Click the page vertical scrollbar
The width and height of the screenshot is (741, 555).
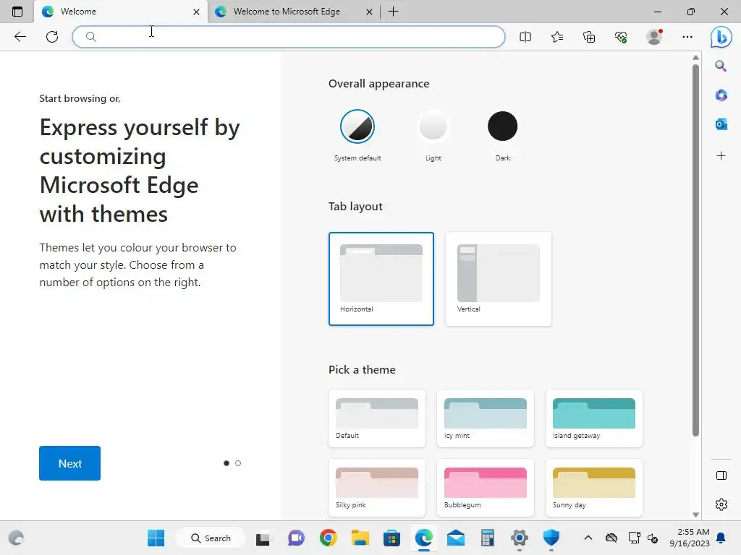point(695,250)
